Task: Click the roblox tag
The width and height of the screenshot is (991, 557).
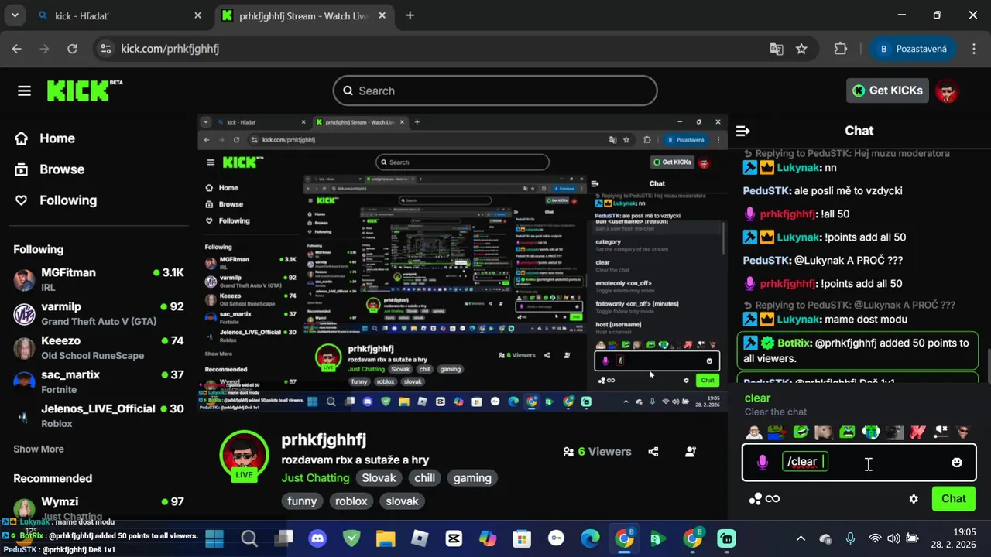Action: 351,501
